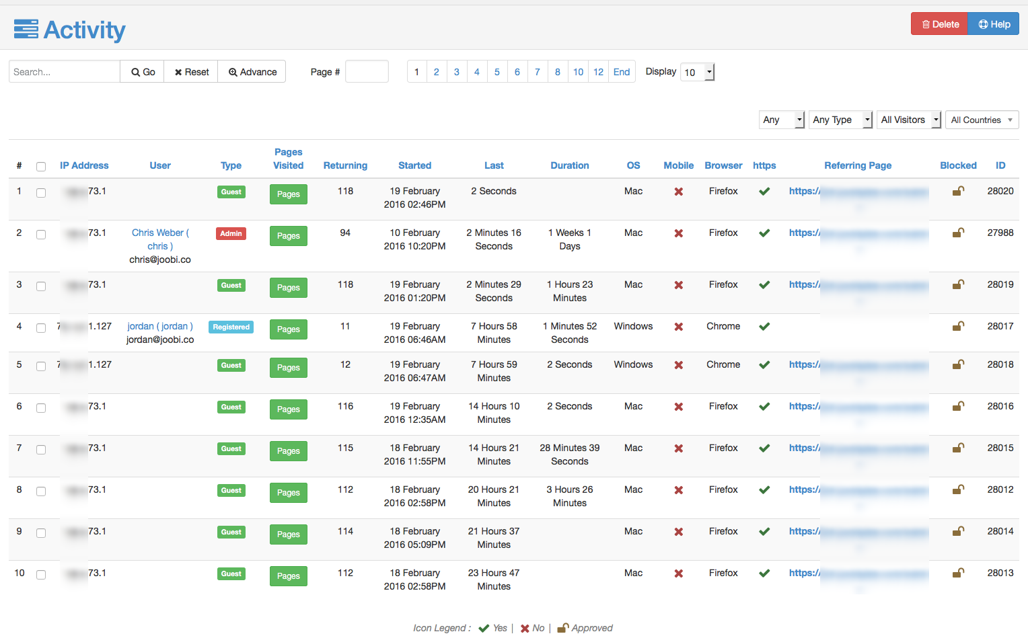Reset the search
The height and width of the screenshot is (636, 1028).
pyautogui.click(x=191, y=72)
